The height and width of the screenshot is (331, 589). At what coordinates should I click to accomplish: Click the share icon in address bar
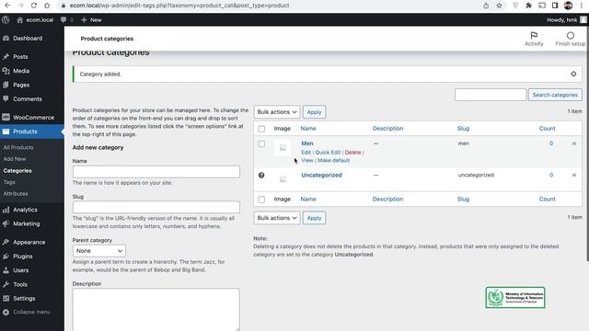pos(486,6)
